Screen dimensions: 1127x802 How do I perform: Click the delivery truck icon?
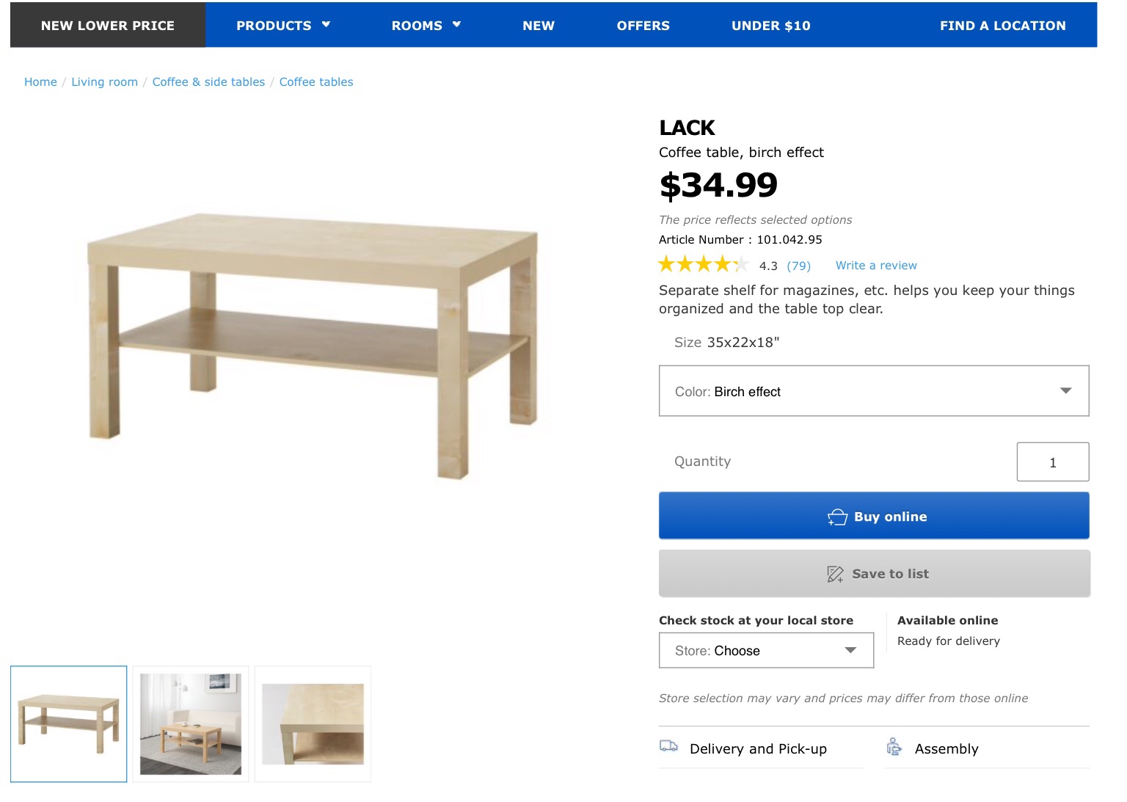(668, 746)
